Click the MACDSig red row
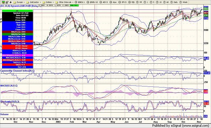 (17, 60)
